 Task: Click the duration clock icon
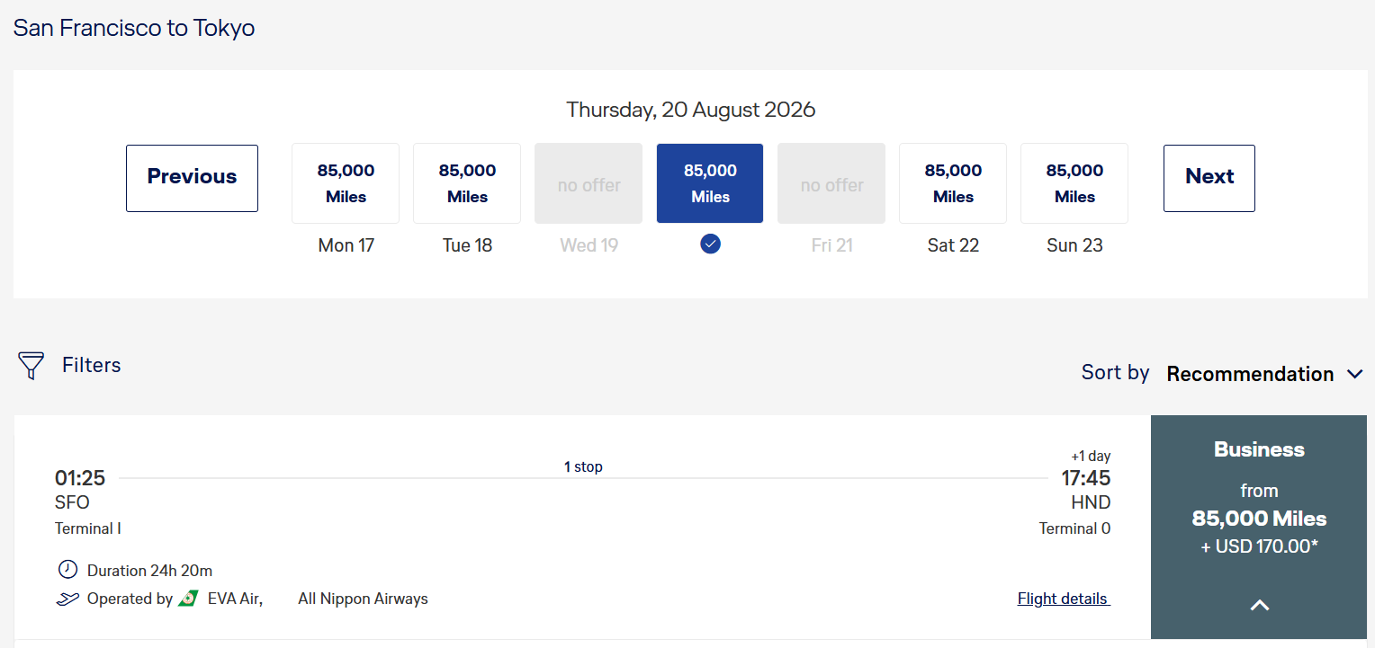[x=67, y=570]
